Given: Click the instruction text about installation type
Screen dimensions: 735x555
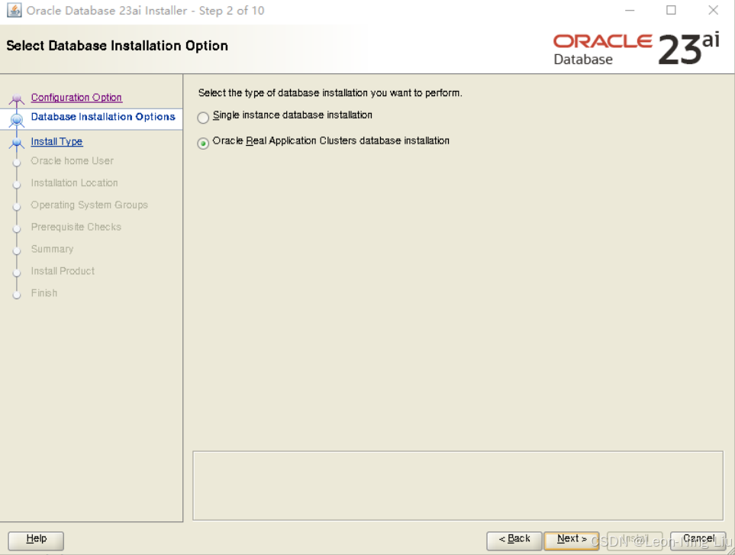Looking at the screenshot, I should tap(330, 93).
